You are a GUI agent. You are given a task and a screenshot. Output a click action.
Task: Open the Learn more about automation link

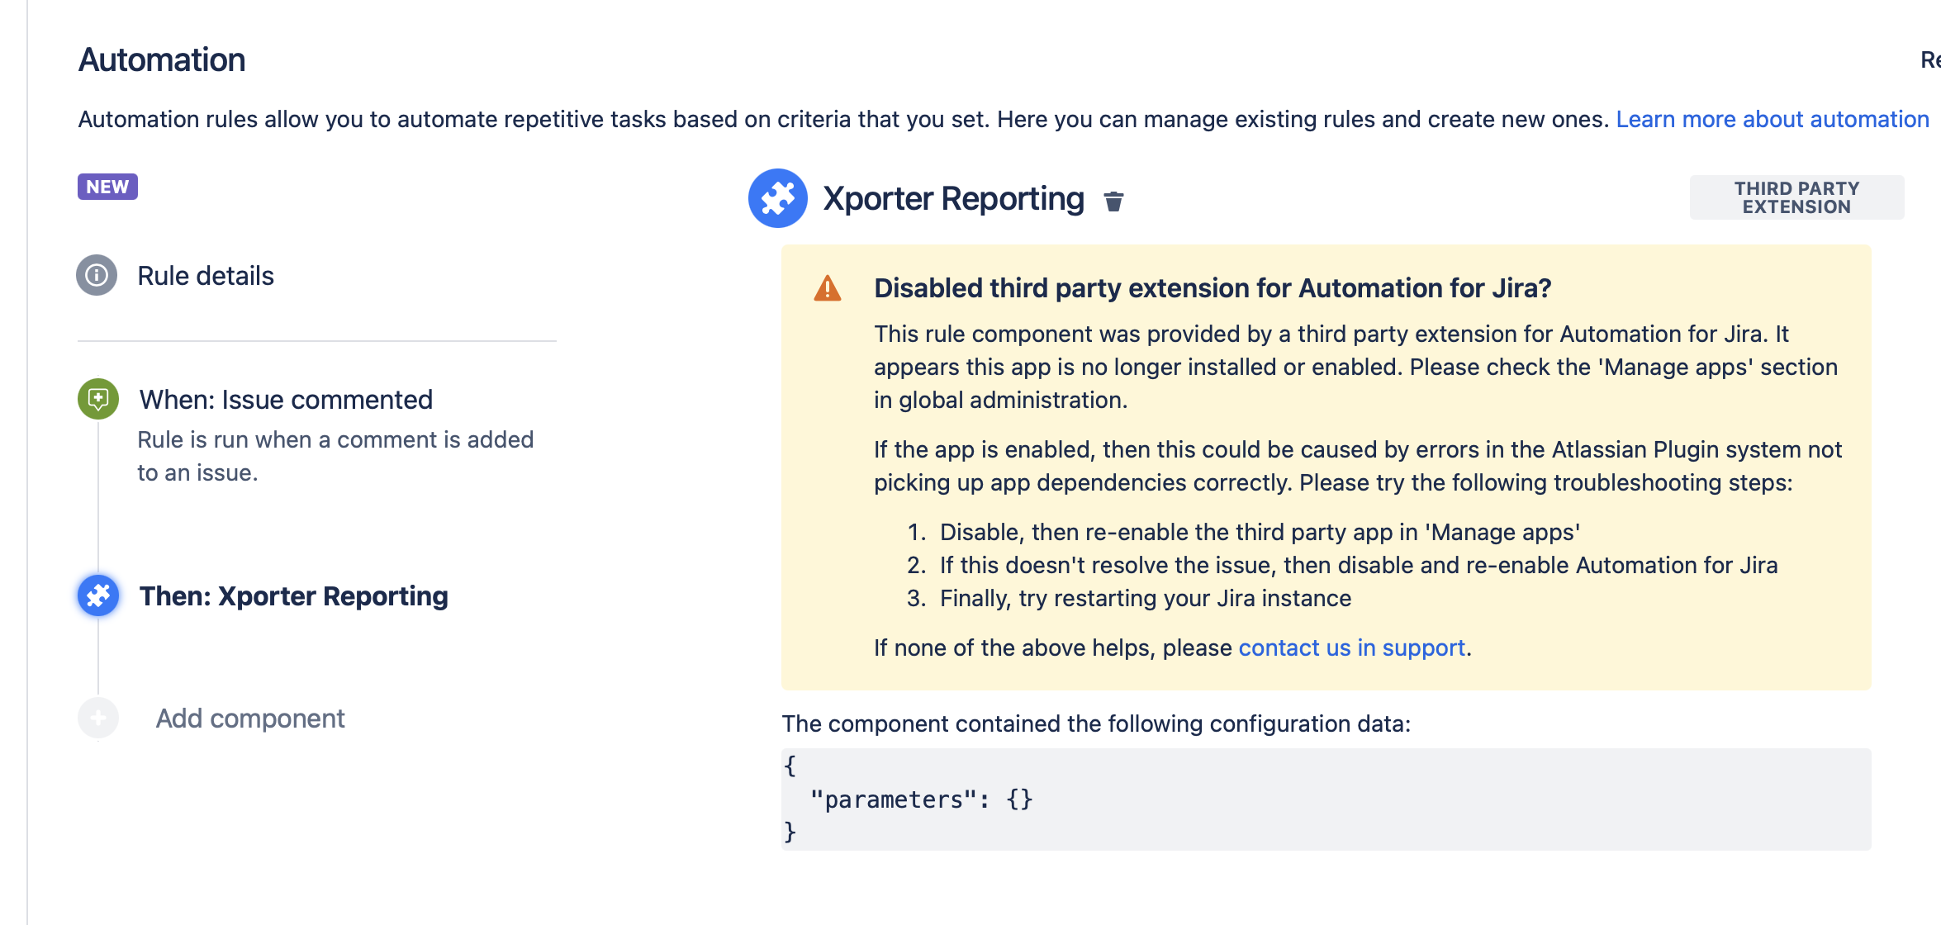(1772, 120)
